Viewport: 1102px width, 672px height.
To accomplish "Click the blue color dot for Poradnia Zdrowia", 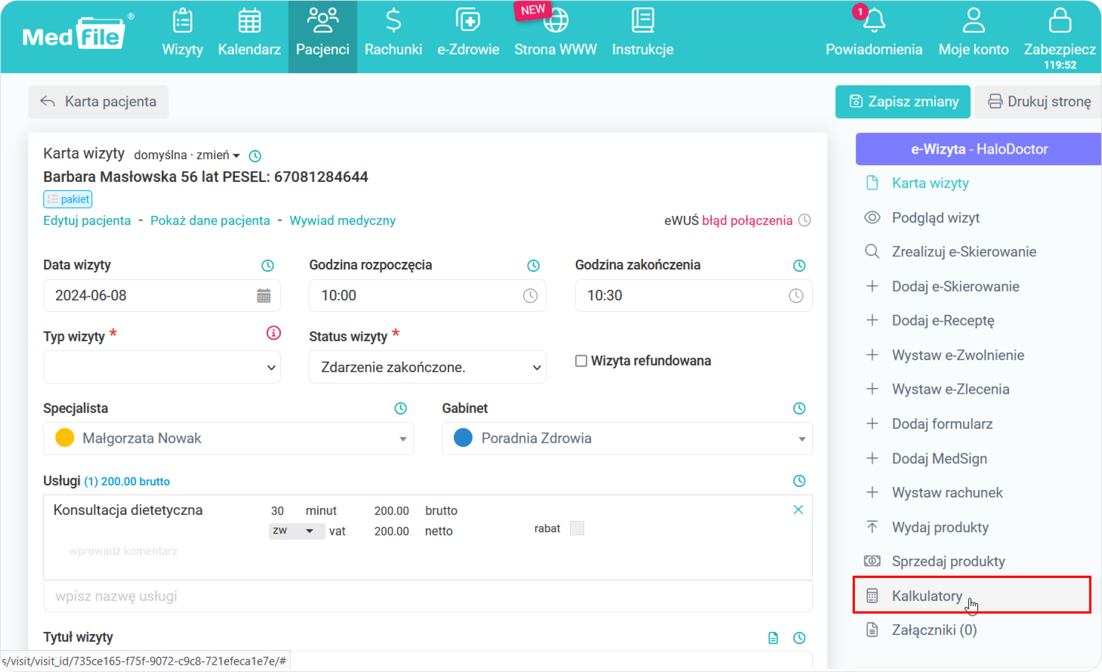I will 463,438.
